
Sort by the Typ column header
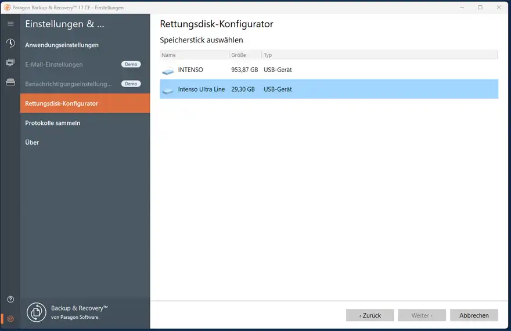(x=380, y=55)
